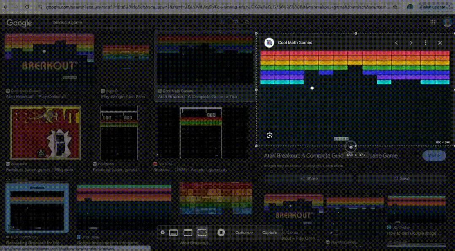The image size is (455, 251).
Task: Click the Visit button
Action: coord(434,155)
